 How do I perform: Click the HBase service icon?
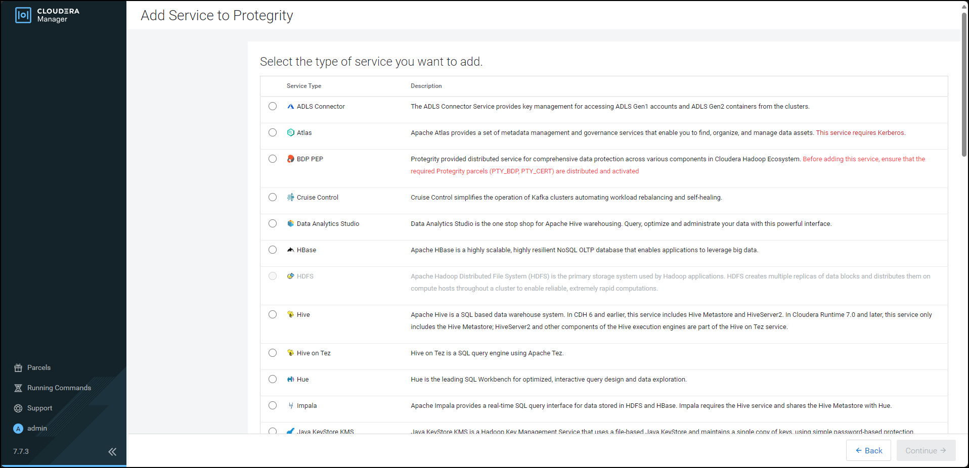(290, 250)
